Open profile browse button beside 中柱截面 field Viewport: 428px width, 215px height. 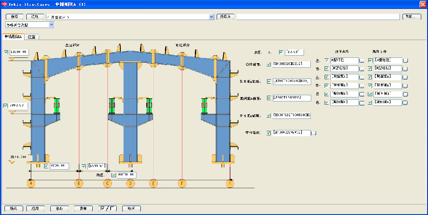[x=313, y=133]
